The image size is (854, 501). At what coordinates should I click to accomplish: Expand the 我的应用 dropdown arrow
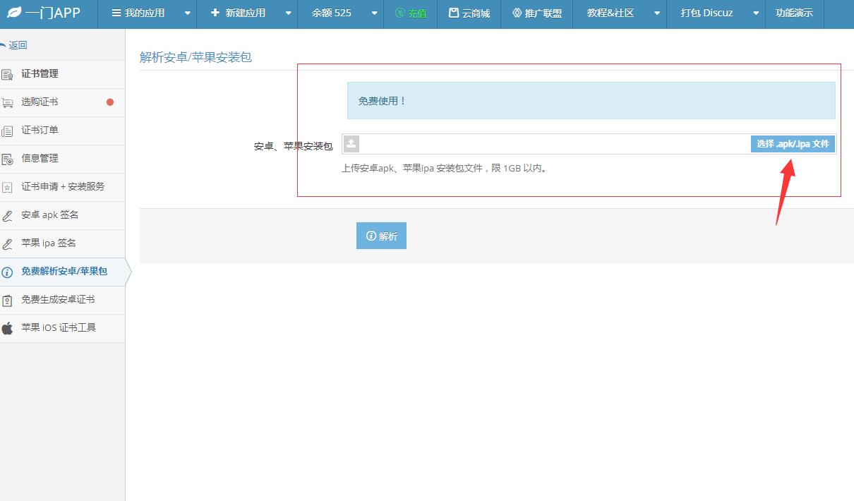pyautogui.click(x=187, y=13)
